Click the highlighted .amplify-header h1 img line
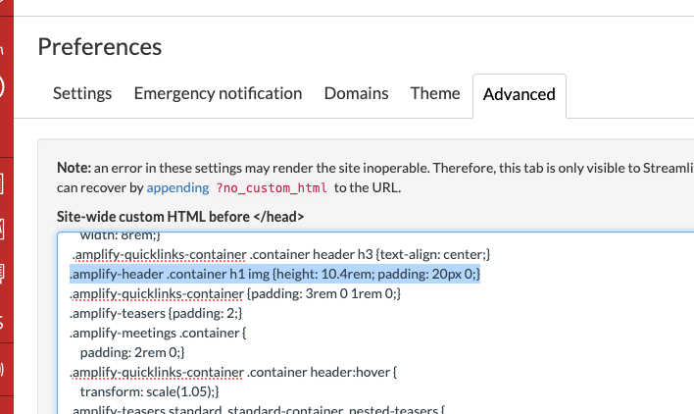Image resolution: width=694 pixels, height=414 pixels. 274,273
